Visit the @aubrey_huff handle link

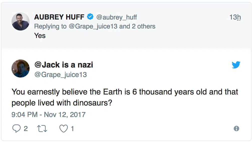coord(117,17)
